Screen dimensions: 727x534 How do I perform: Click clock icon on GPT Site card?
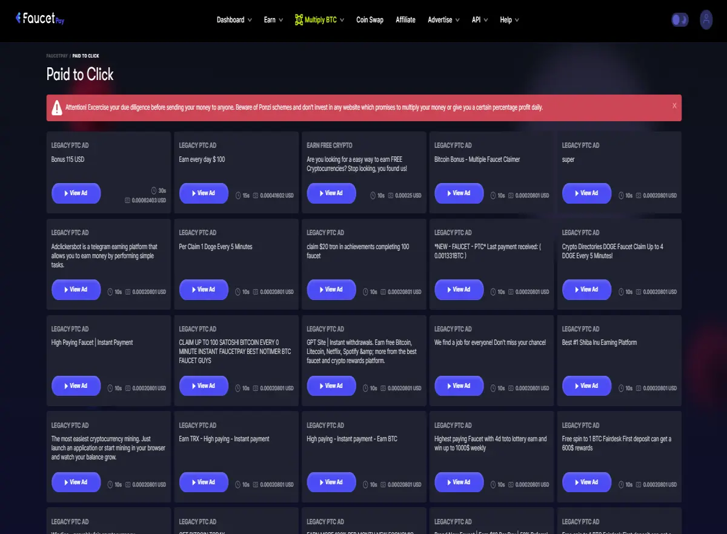tap(366, 389)
